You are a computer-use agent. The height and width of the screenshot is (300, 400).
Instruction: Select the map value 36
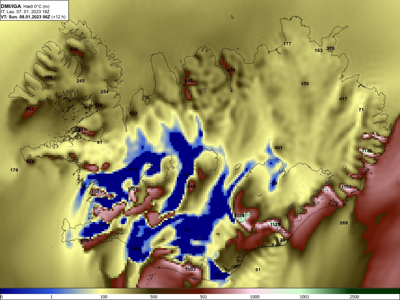coord(282,240)
